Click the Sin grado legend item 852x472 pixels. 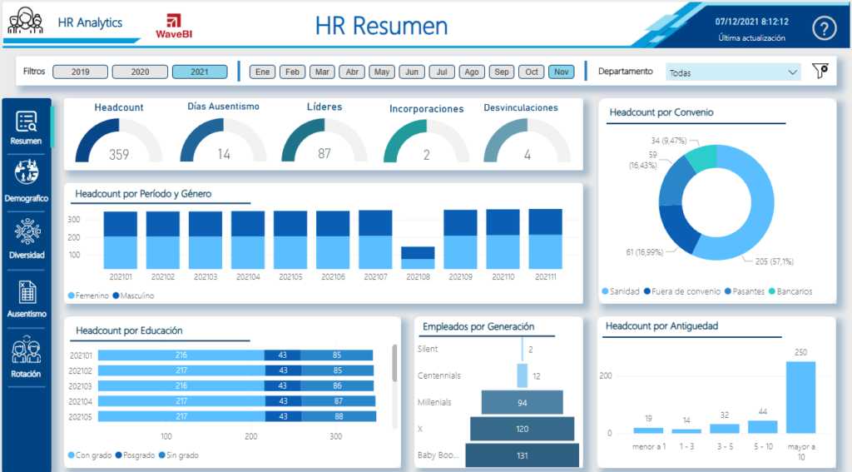coord(178,455)
